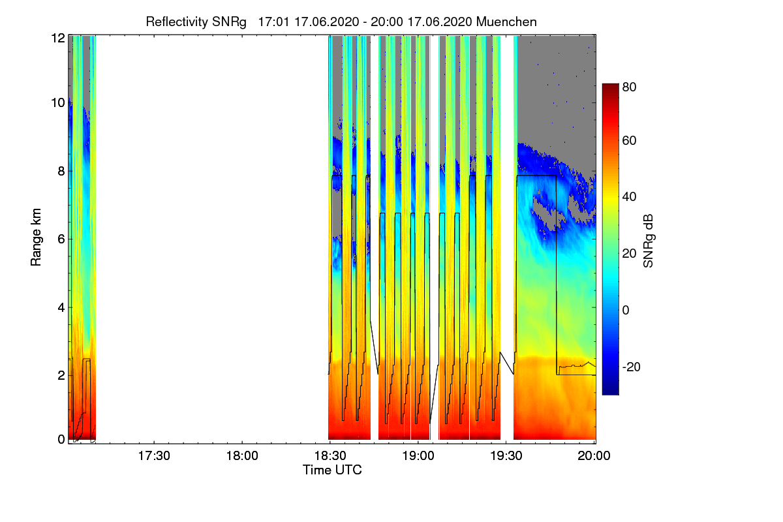Click the colorbar value 80
The height and width of the screenshot is (522, 783).
[x=630, y=86]
